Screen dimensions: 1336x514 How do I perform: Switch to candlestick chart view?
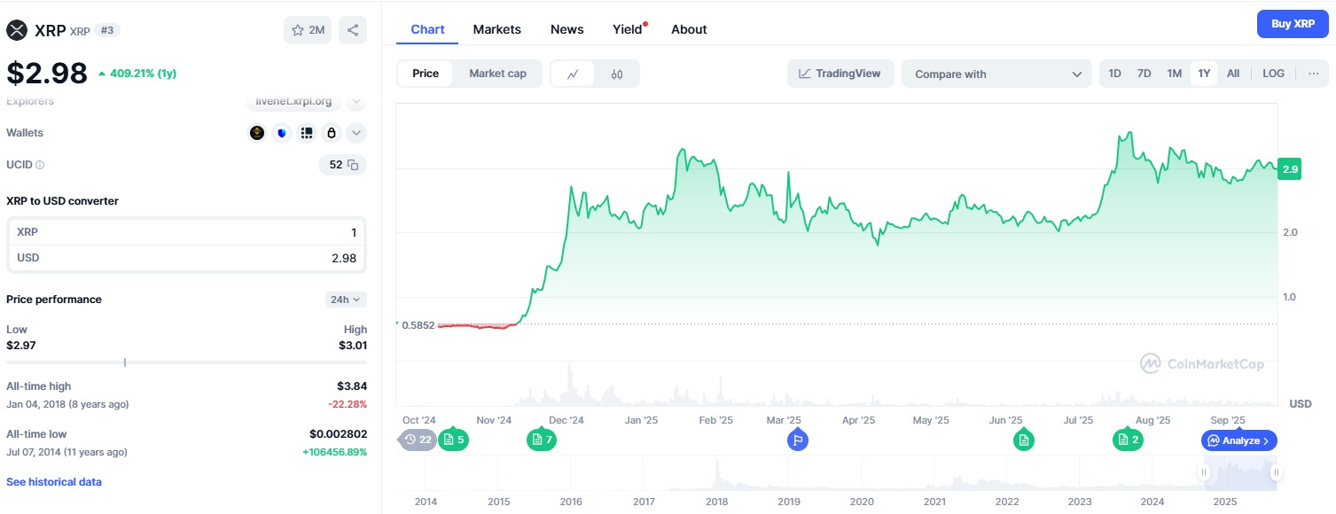[617, 74]
